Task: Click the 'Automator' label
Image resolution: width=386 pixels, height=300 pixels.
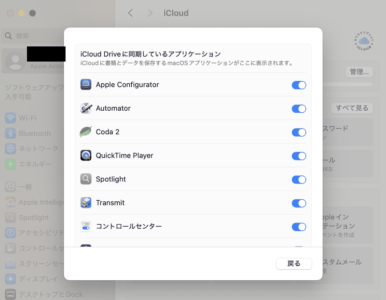Action: pos(113,108)
